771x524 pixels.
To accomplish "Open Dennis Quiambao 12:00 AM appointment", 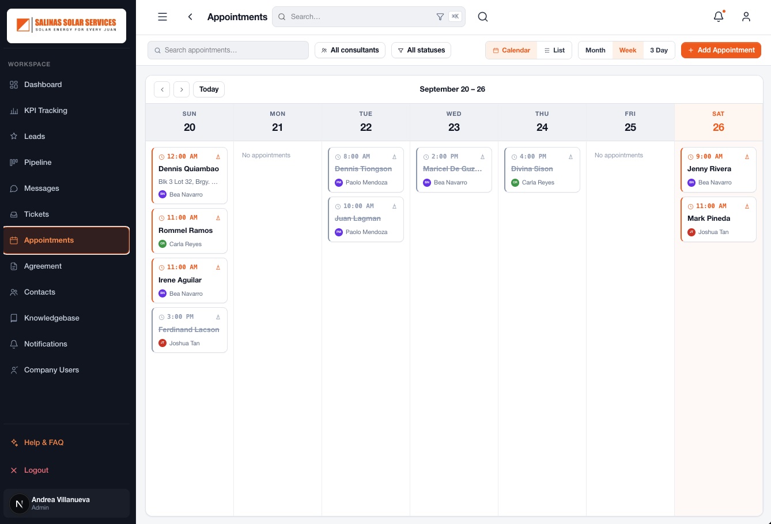I will coord(190,175).
